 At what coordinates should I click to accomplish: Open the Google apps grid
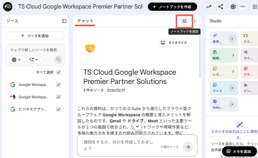[255, 7]
